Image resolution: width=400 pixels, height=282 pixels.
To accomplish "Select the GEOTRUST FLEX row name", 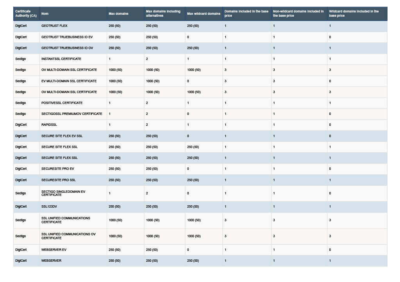I will coord(54,26).
